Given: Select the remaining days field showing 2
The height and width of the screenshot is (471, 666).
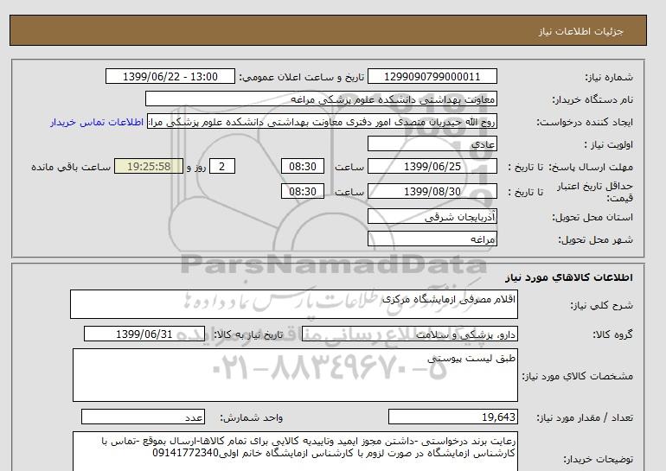Looking at the screenshot, I should (x=222, y=166).
